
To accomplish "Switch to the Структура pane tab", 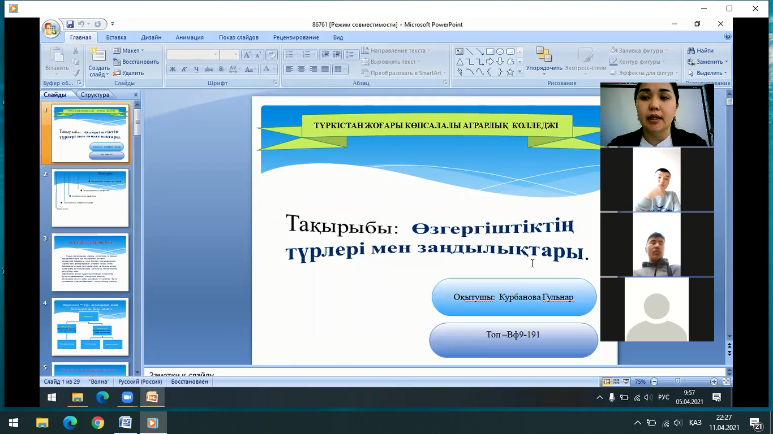I will [95, 95].
